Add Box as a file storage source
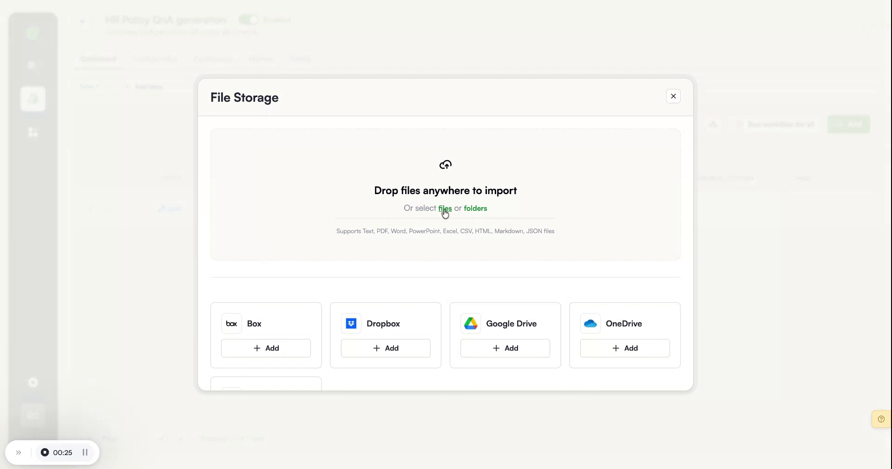The height and width of the screenshot is (469, 892). click(x=266, y=348)
